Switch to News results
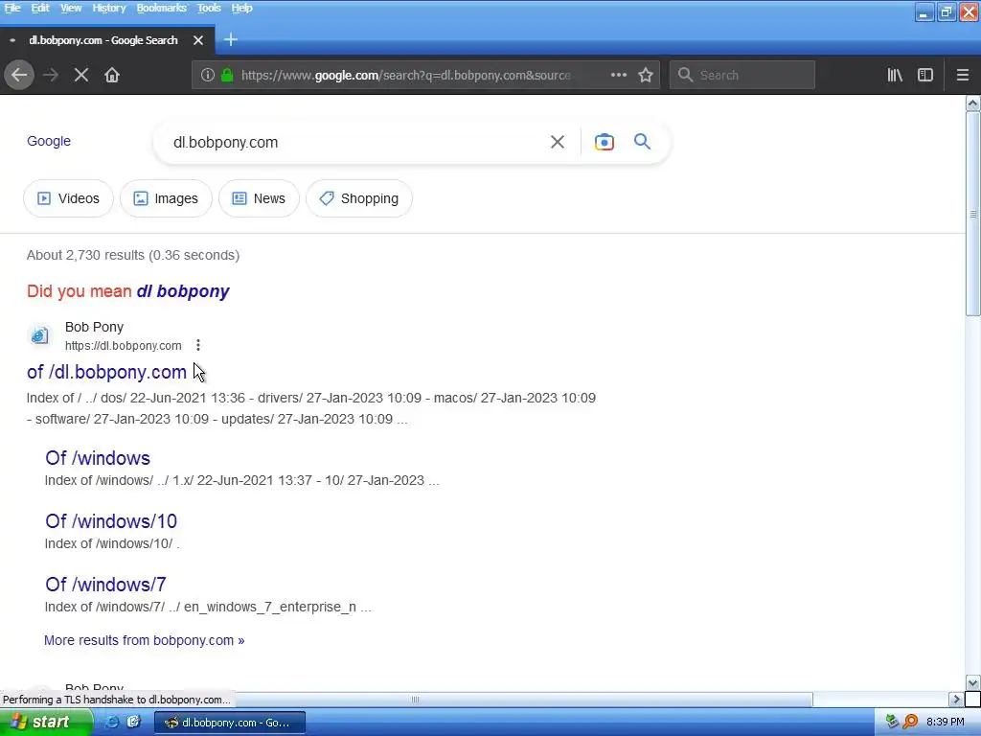981x736 pixels. [x=259, y=198]
